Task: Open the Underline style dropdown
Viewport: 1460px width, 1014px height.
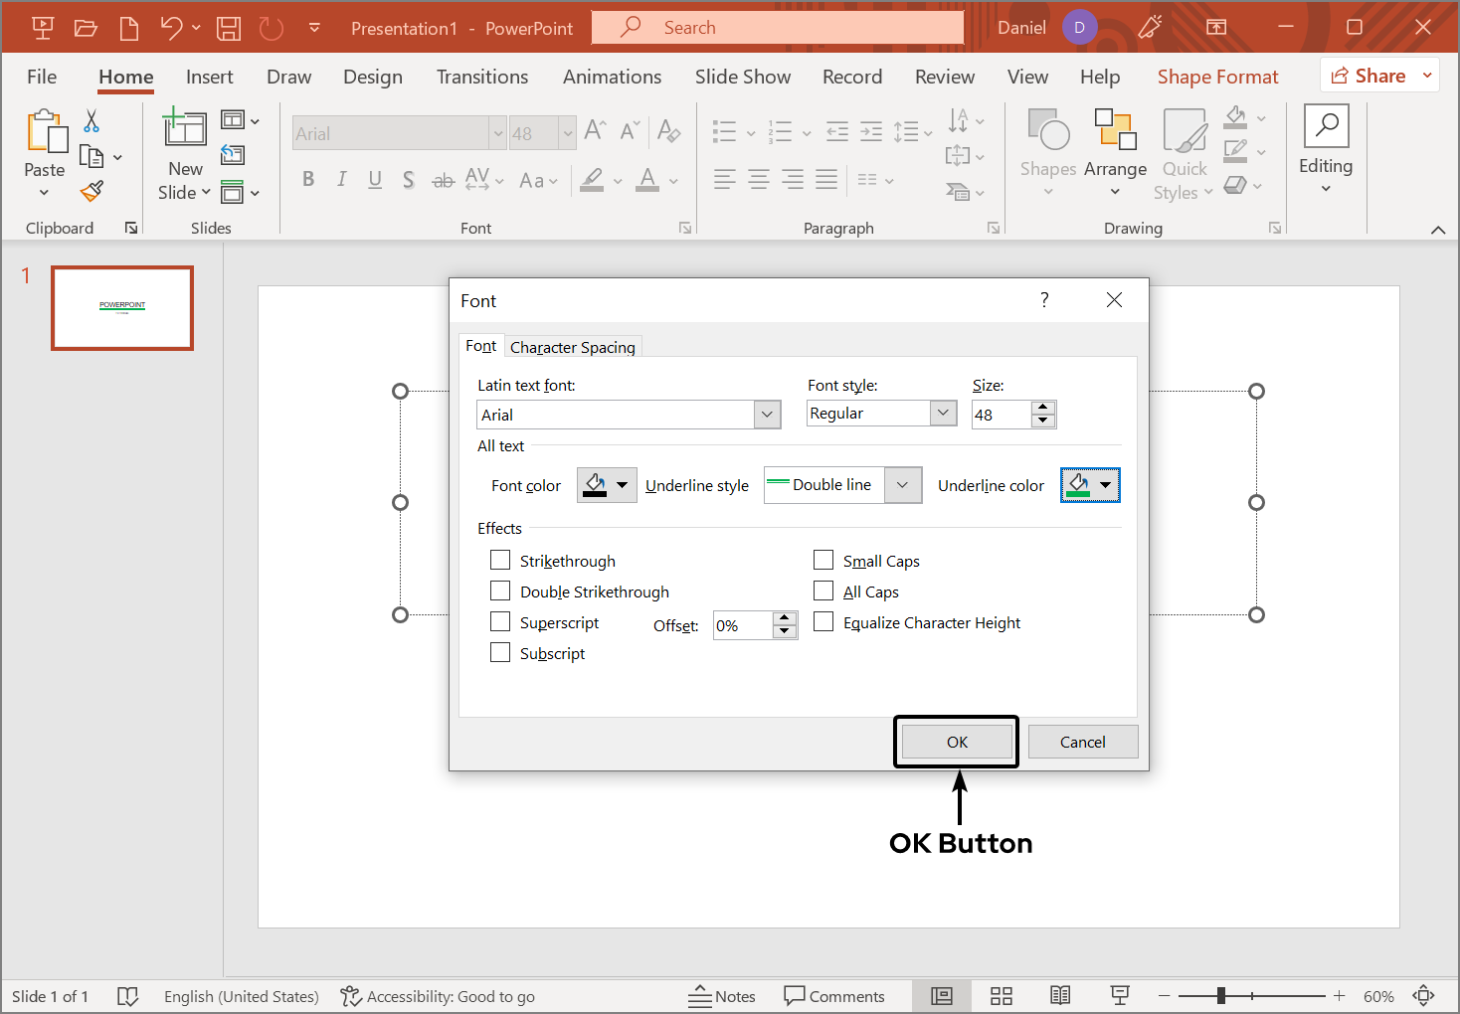Action: click(902, 485)
